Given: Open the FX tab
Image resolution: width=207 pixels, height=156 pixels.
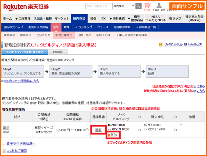Looking at the screenshot, I should coord(103,19).
